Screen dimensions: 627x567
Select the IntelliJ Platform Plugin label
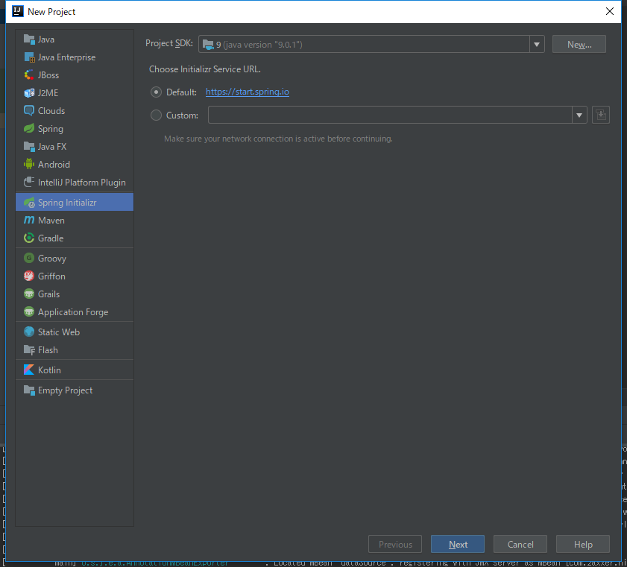(x=82, y=183)
